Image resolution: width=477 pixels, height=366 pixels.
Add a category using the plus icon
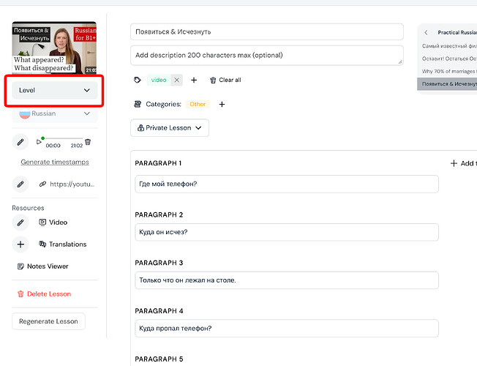coord(222,104)
